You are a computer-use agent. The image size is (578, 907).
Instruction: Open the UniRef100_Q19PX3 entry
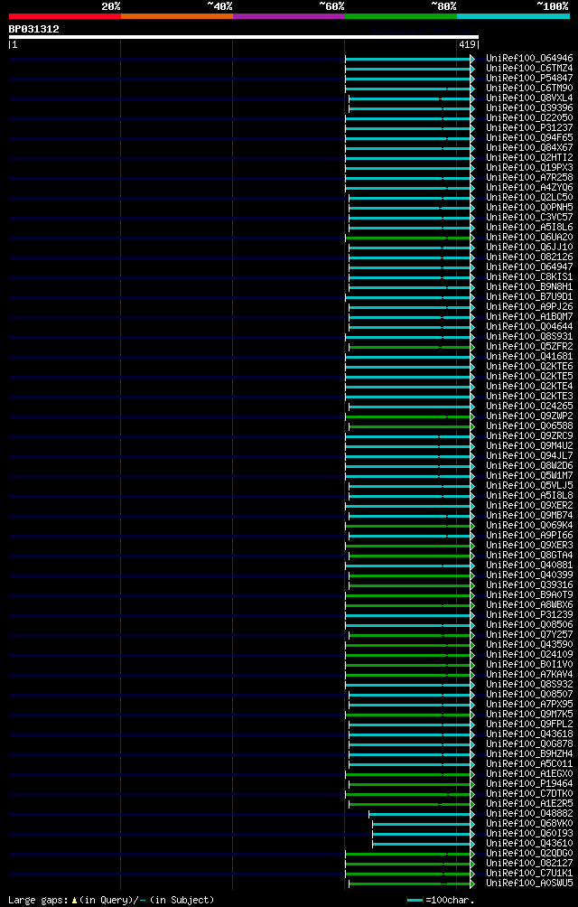[529, 168]
